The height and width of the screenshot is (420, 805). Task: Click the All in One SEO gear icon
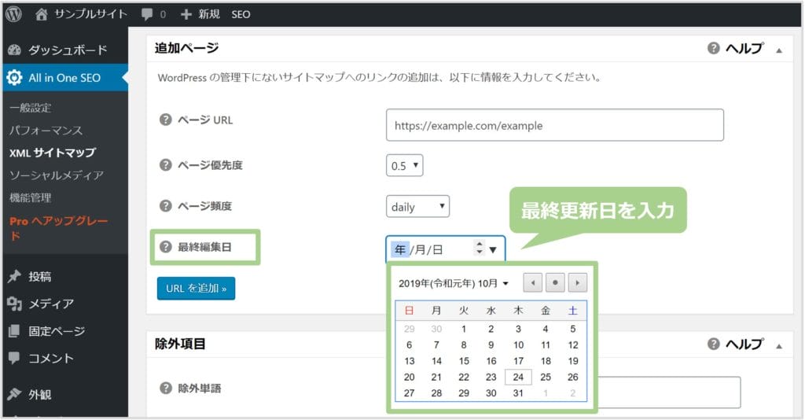click(x=14, y=78)
